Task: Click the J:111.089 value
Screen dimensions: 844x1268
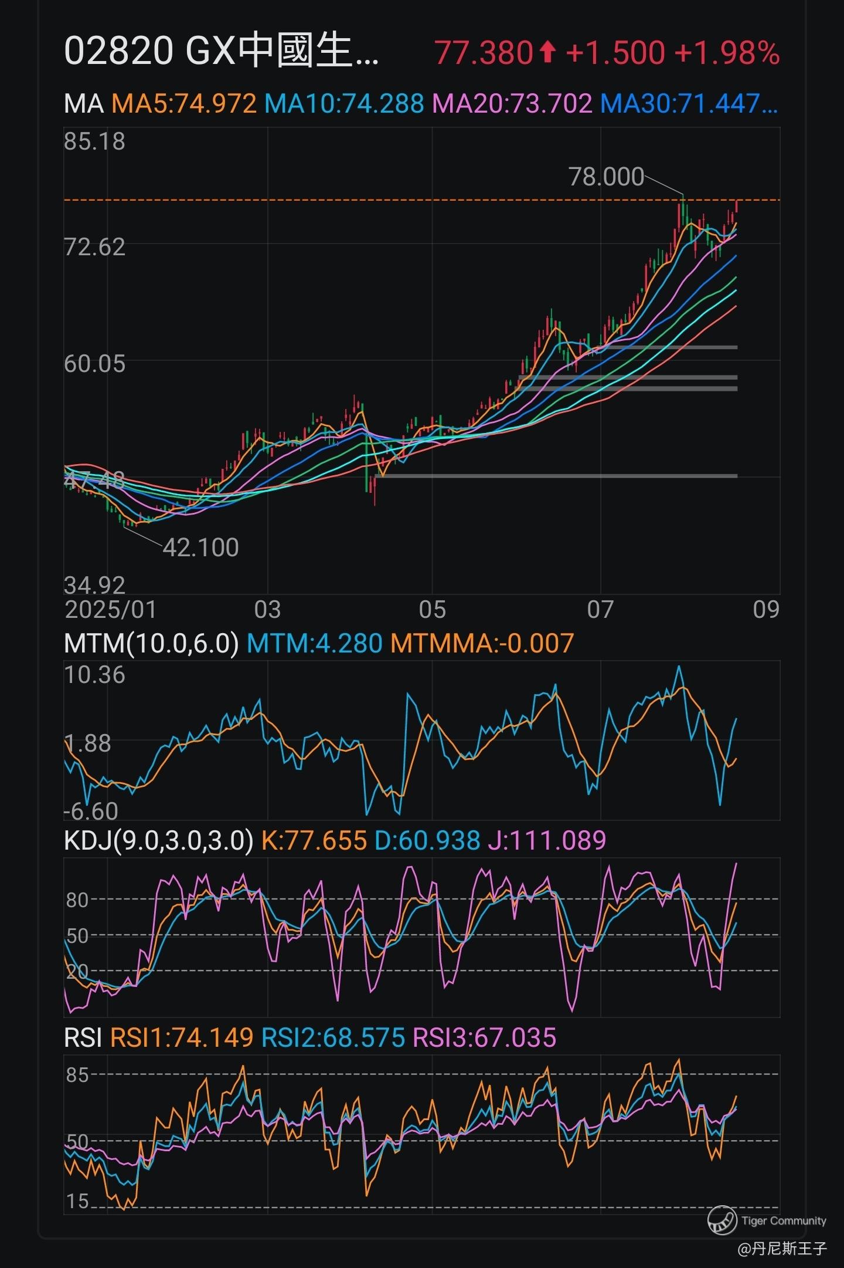Action: 547,840
